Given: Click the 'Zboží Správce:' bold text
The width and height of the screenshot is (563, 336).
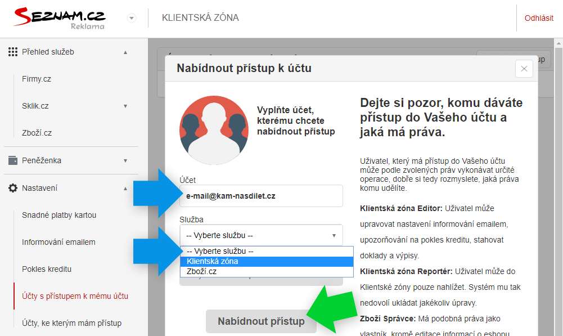Looking at the screenshot, I should click(388, 319).
